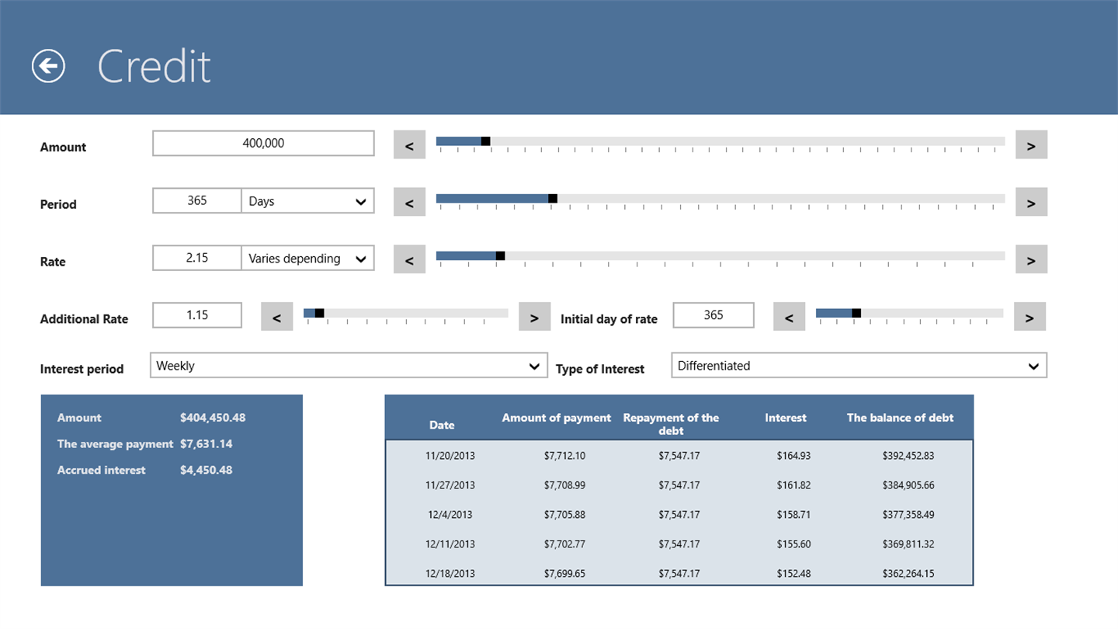Image resolution: width=1118 pixels, height=629 pixels.
Task: Increase Rate with the right arrow button
Action: pos(1031,259)
